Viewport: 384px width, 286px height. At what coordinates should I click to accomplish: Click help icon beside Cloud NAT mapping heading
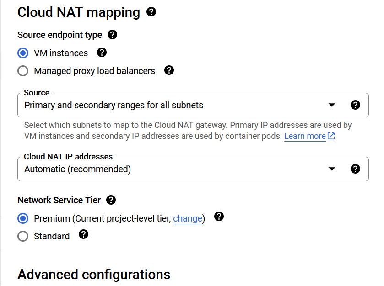[151, 12]
